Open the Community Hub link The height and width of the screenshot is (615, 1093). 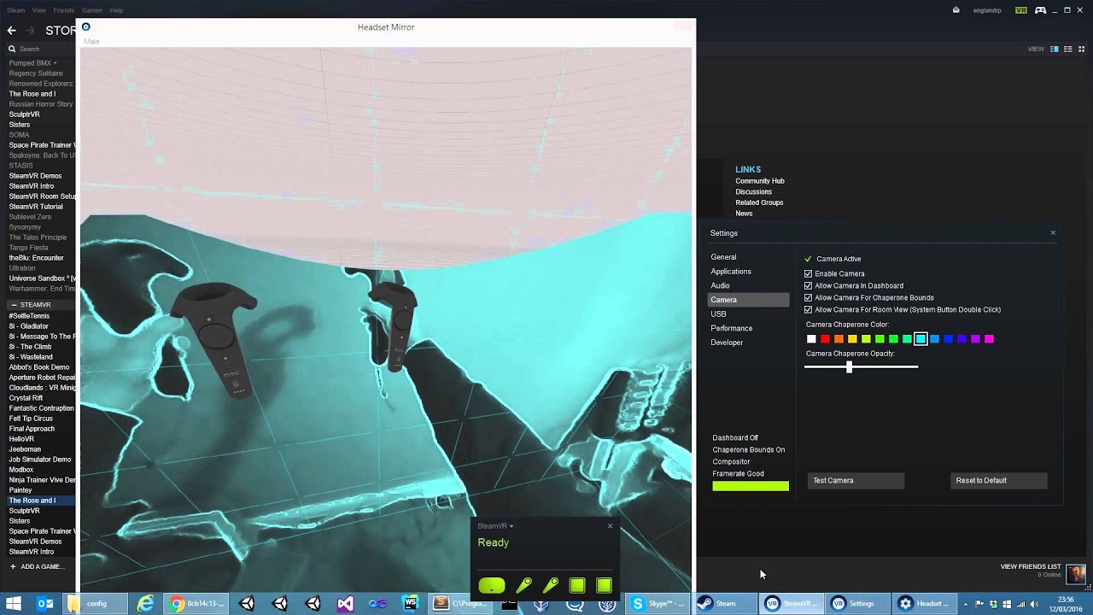(x=759, y=180)
